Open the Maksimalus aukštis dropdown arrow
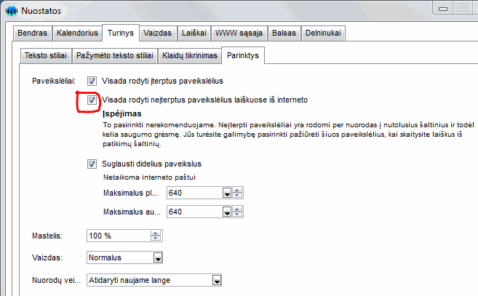Screen dimensions: 478x296 tap(226, 212)
